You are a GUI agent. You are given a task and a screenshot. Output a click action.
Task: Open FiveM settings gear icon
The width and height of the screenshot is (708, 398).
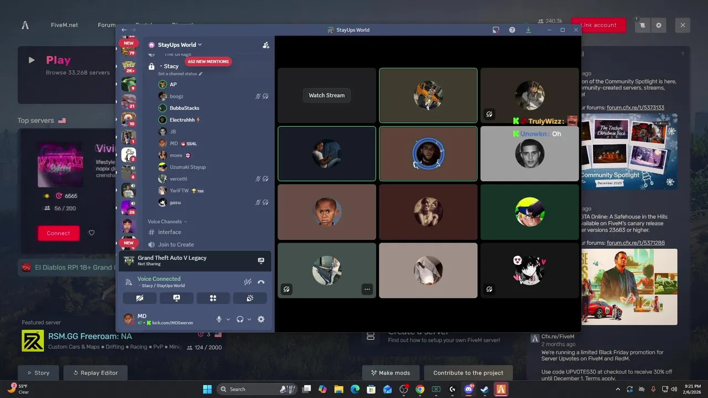tap(659, 25)
